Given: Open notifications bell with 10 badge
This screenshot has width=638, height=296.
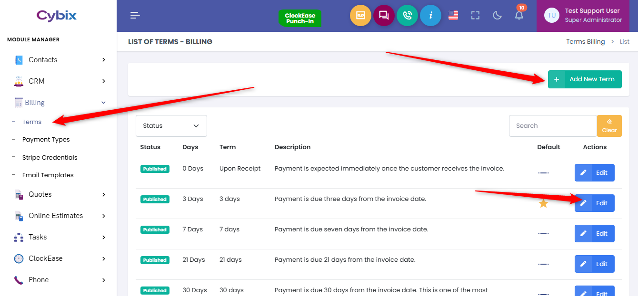Looking at the screenshot, I should pos(519,14).
